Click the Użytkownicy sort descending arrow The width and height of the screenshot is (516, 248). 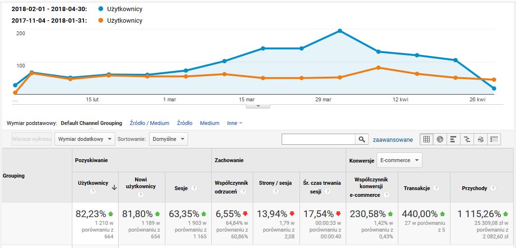point(114,187)
